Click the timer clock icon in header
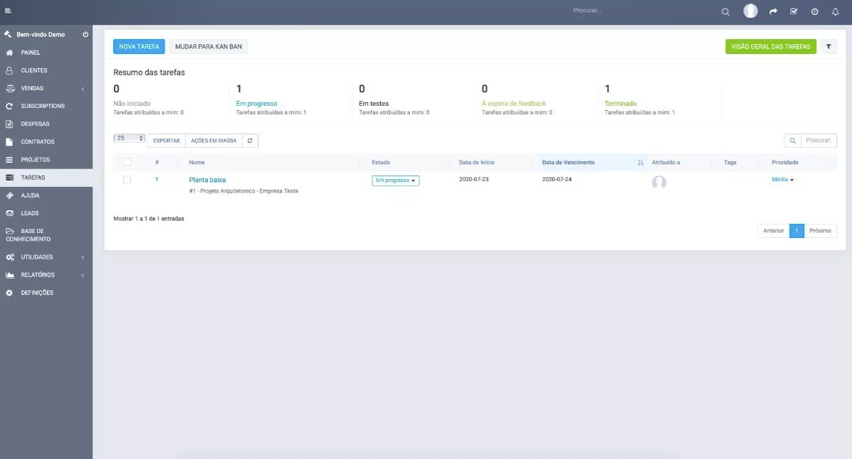Viewport: 852px width, 459px height. pyautogui.click(x=814, y=12)
